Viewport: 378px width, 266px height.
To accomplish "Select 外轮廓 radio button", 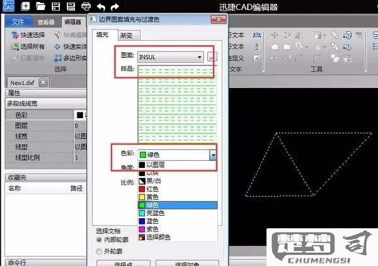I will pyautogui.click(x=99, y=252).
